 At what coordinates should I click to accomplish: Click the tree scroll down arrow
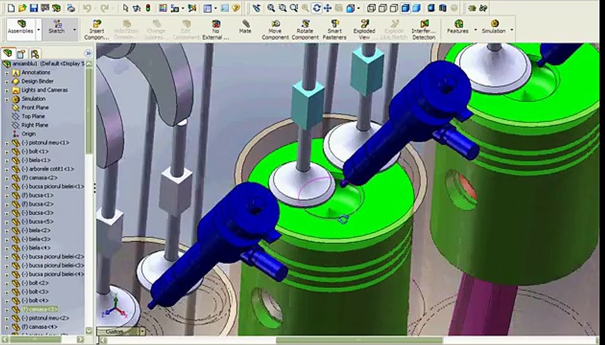(x=89, y=331)
